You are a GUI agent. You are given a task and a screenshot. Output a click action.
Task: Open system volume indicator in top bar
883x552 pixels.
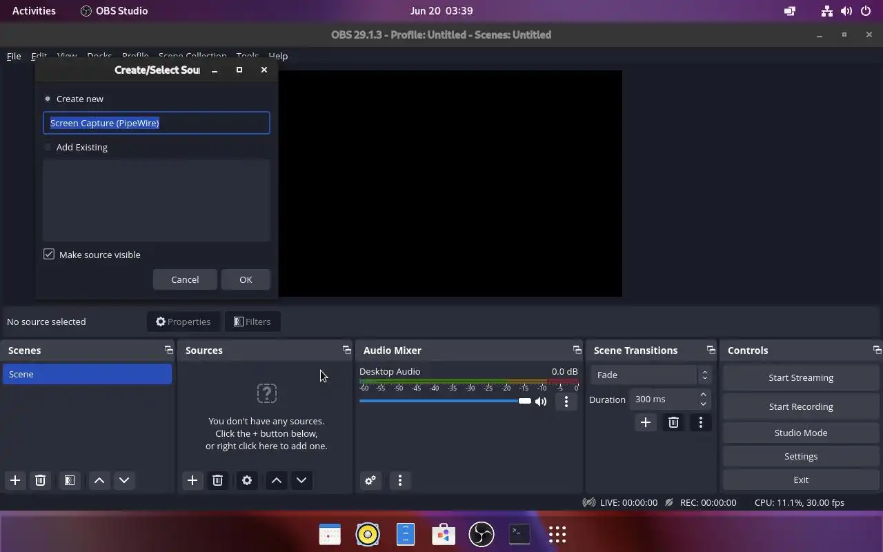[x=846, y=10]
